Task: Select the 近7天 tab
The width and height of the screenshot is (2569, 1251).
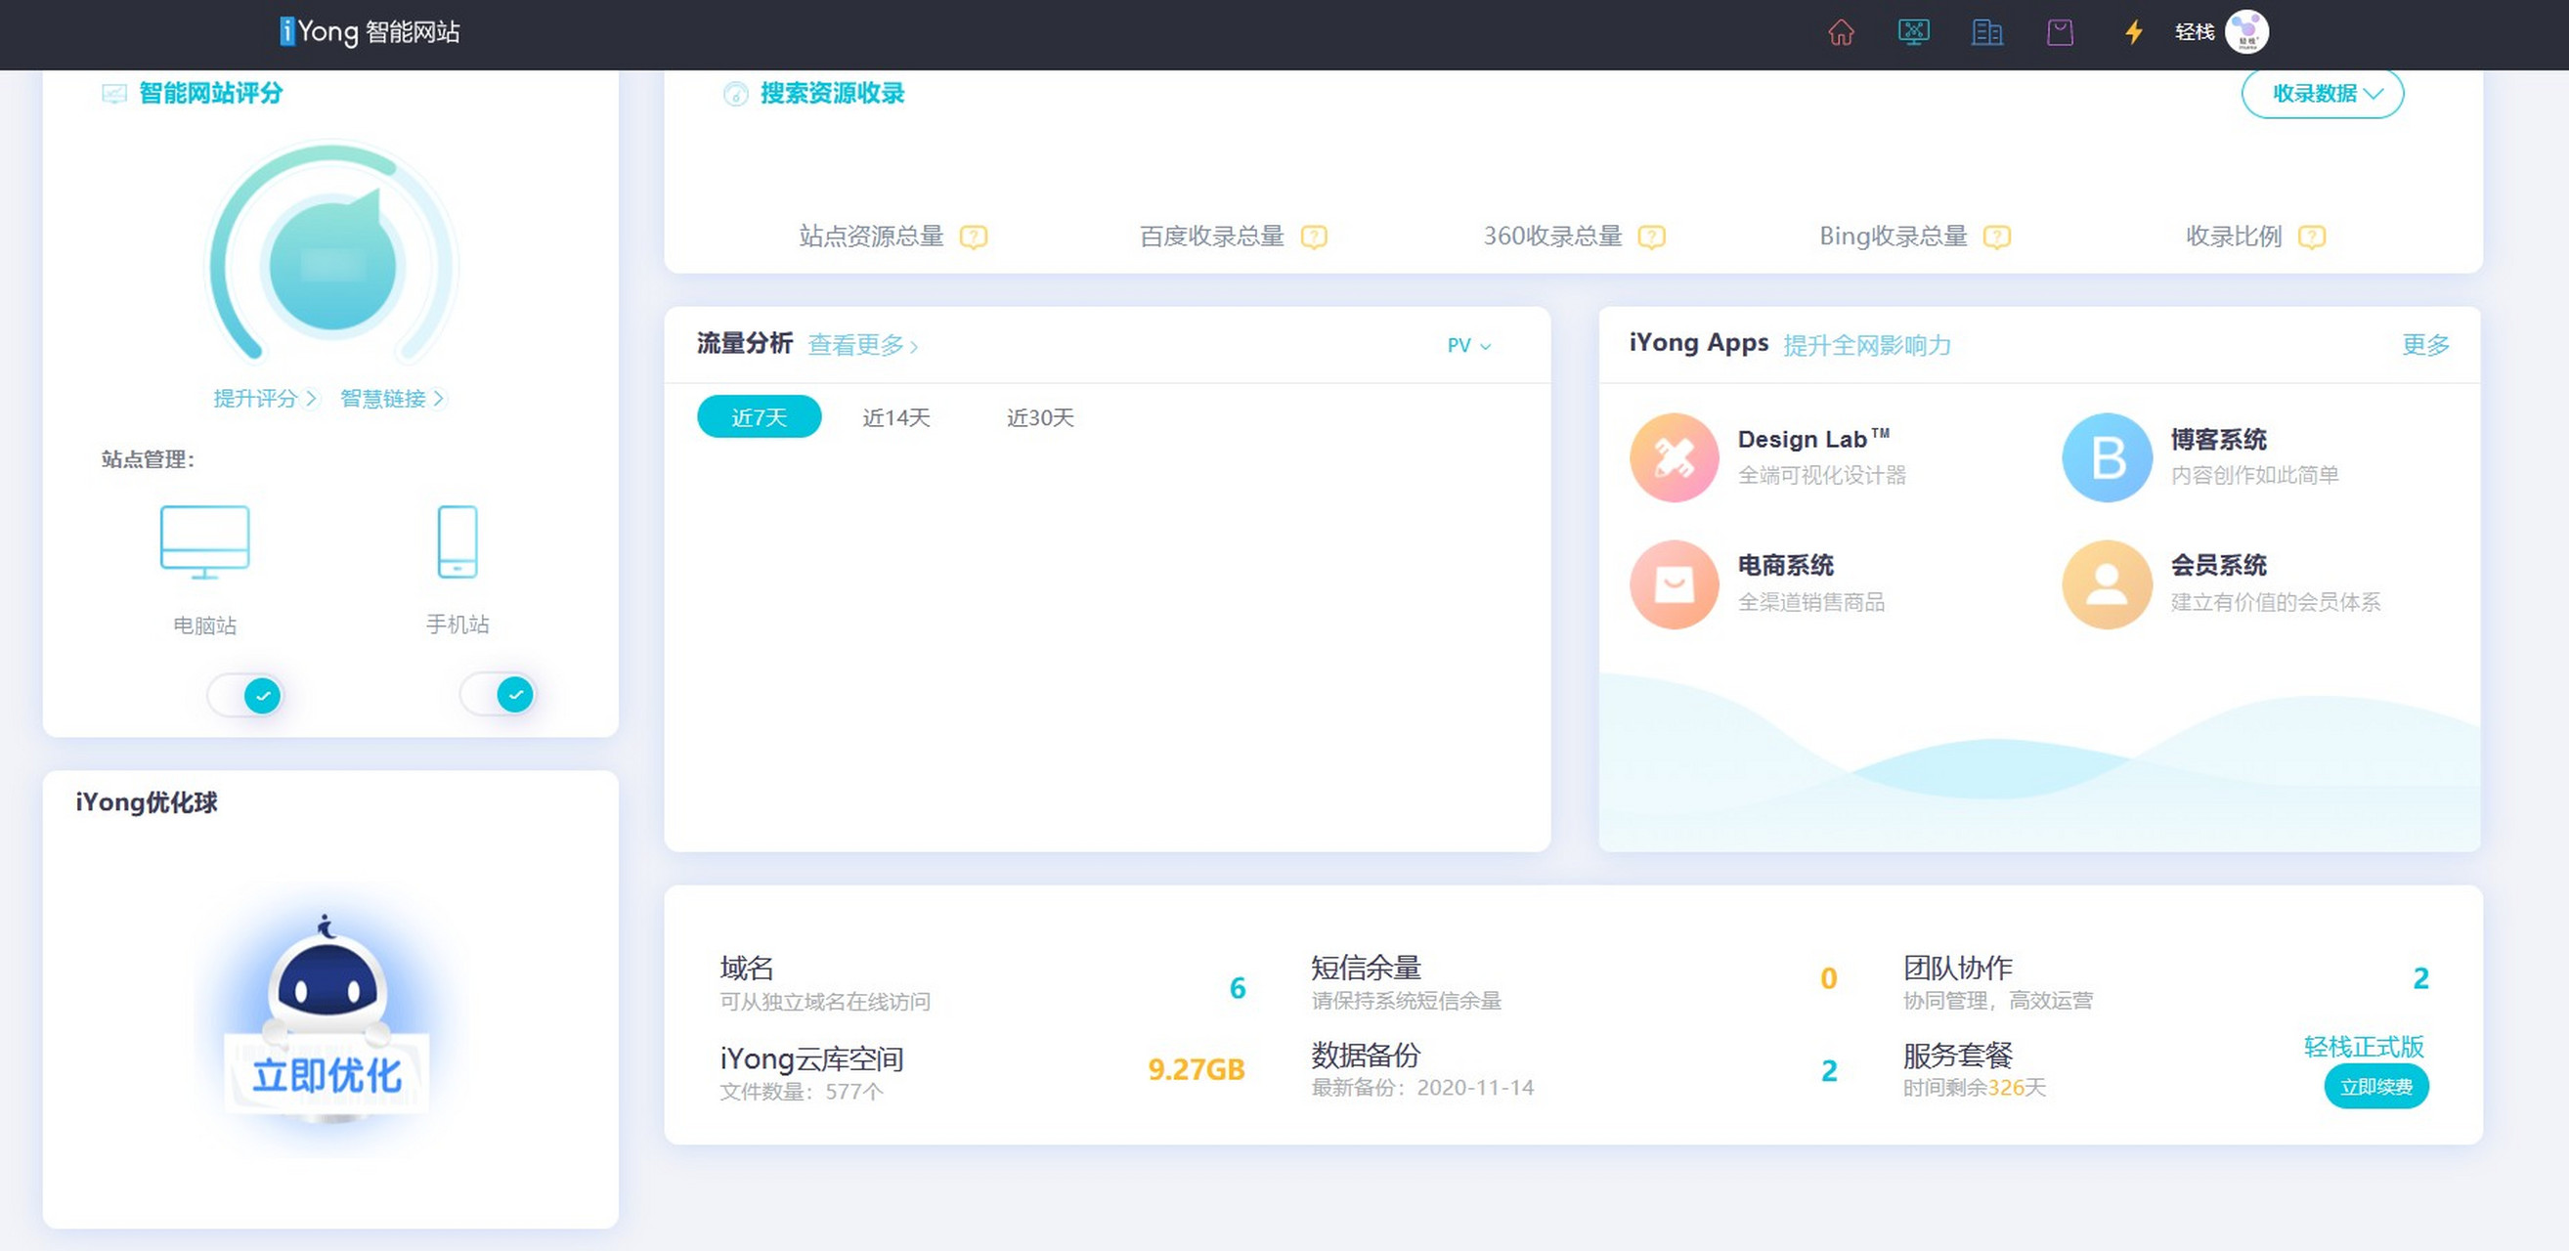Action: 759,416
